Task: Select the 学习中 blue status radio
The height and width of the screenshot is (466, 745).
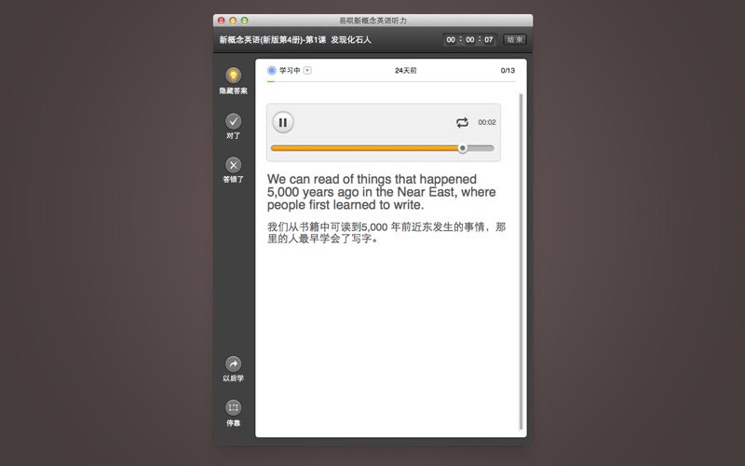Action: coord(272,71)
